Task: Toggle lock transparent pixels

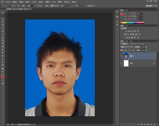Action: coord(126,50)
